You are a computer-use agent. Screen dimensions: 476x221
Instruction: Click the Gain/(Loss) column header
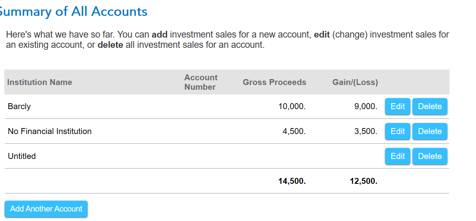click(355, 82)
